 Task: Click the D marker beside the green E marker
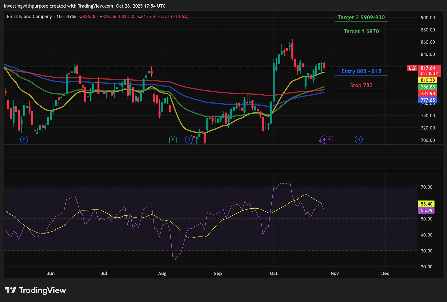(x=189, y=140)
